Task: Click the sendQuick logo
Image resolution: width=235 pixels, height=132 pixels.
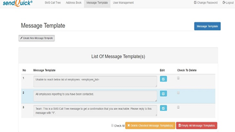Action: (18, 3)
